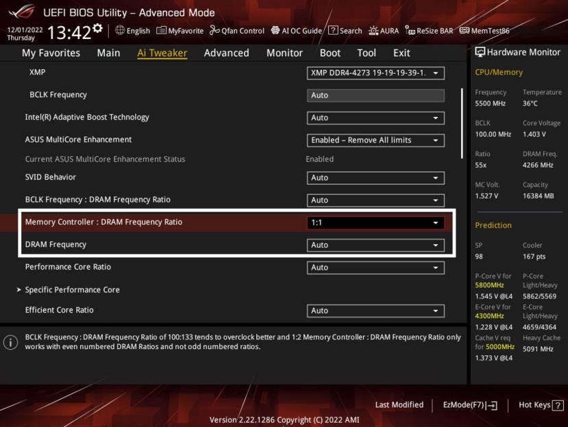568x427 pixels.
Task: Click the DRAM Frequency label
Action: 55,244
